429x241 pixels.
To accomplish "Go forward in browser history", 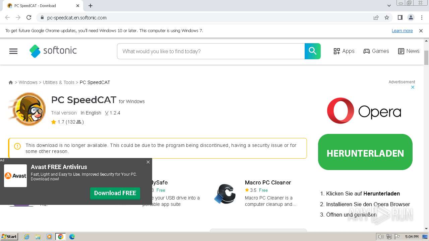I will click(18, 17).
